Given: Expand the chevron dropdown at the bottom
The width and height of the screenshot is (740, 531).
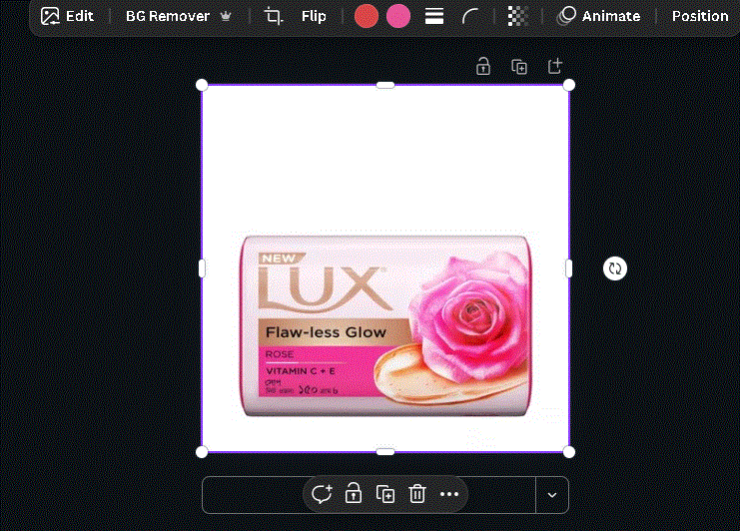Looking at the screenshot, I should coord(552,495).
